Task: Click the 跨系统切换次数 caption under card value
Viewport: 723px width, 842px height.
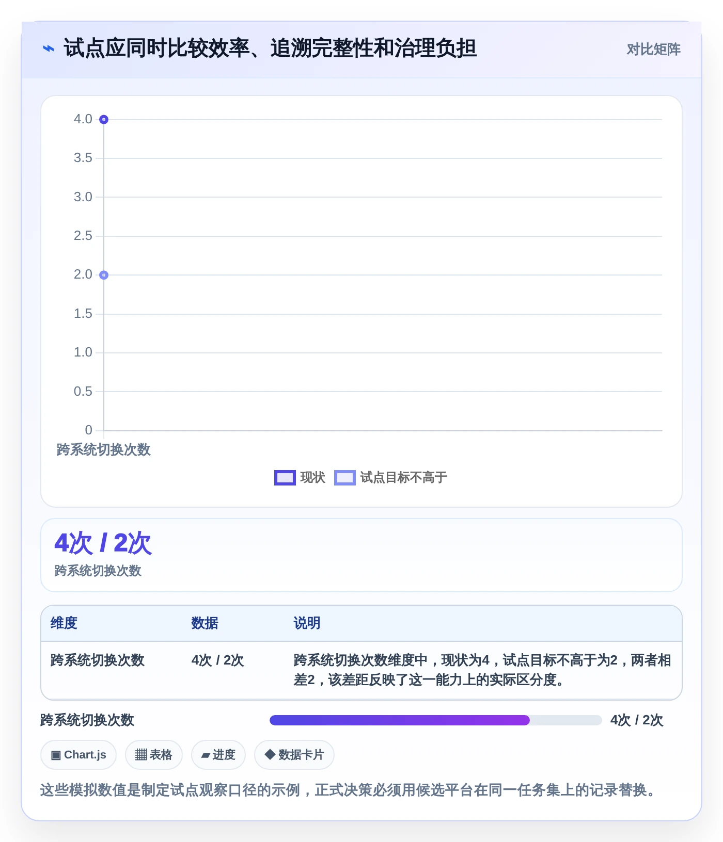Action: (x=98, y=571)
